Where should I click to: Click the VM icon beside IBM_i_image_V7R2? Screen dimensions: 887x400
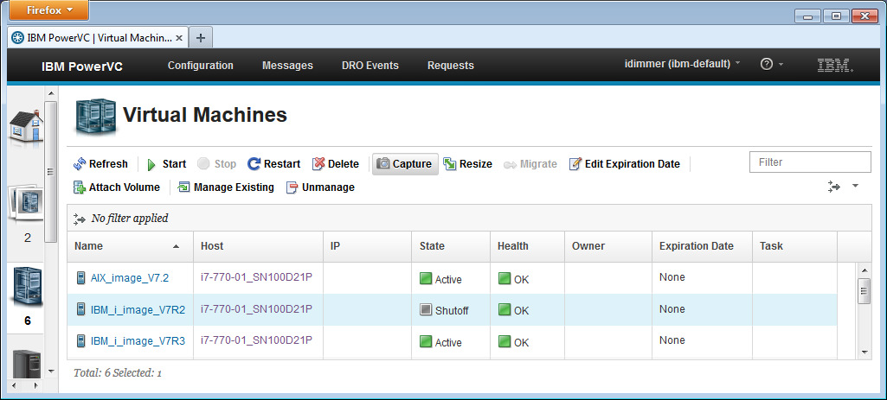80,309
